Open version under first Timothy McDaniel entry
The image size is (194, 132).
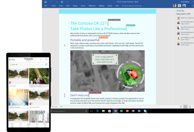[185, 24]
